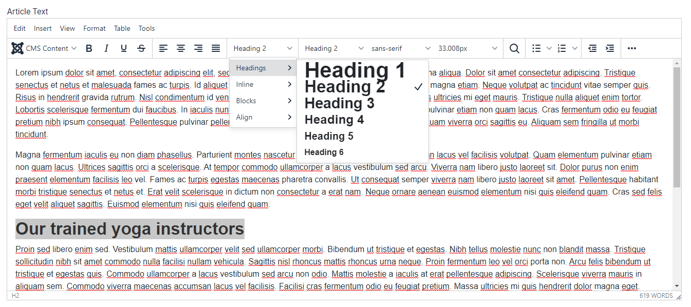The height and width of the screenshot is (307, 691).
Task: Align text left
Action: tap(163, 48)
